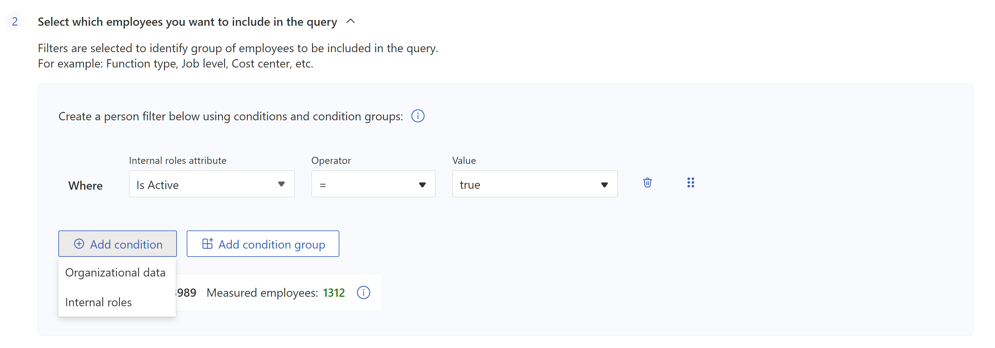Click the section heading about selecting employees
Image resolution: width=995 pixels, height=348 pixels.
click(x=187, y=22)
